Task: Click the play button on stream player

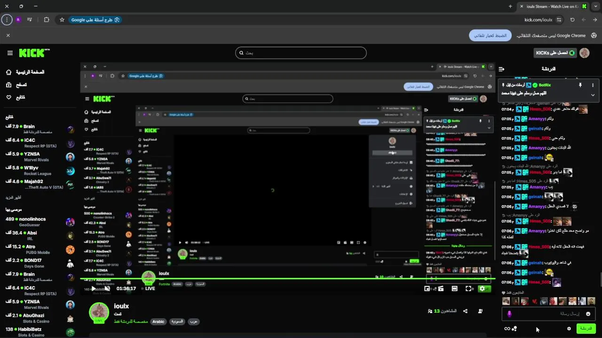Action: pos(94,289)
